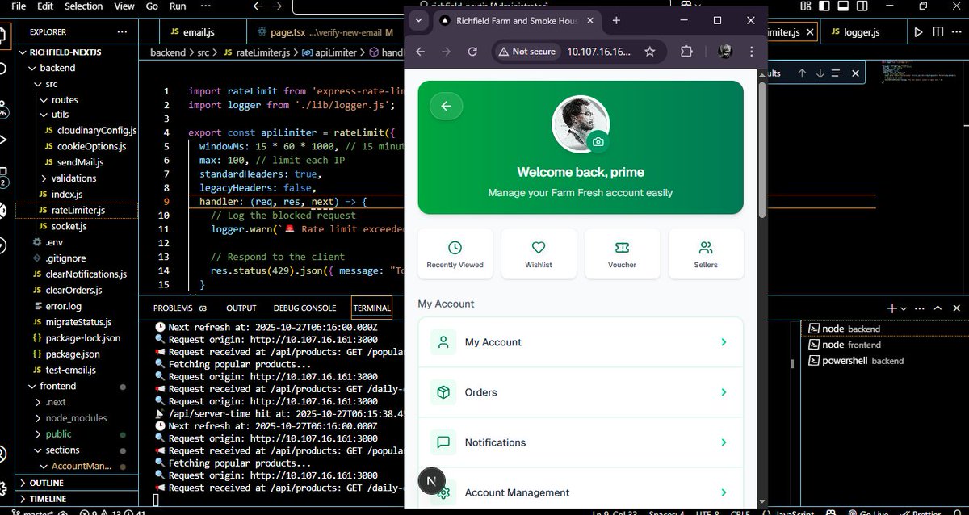Click the camera icon on the profile photo
The image size is (969, 515).
[x=598, y=141]
